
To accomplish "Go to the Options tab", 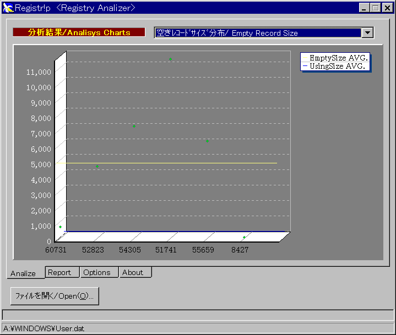I will point(97,272).
